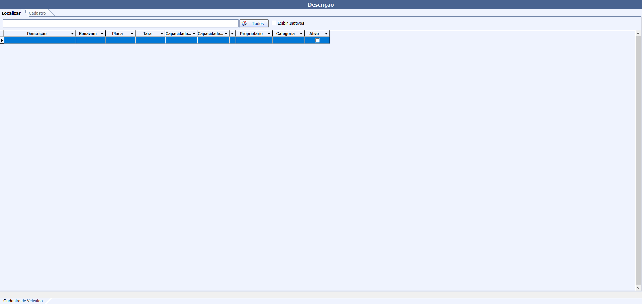Open the first Capacidade column filter arrow
642x304 pixels.
point(194,34)
